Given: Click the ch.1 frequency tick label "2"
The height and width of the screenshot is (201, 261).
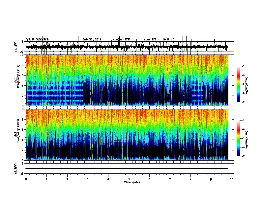Looking at the screenshot, I should (23, 96).
